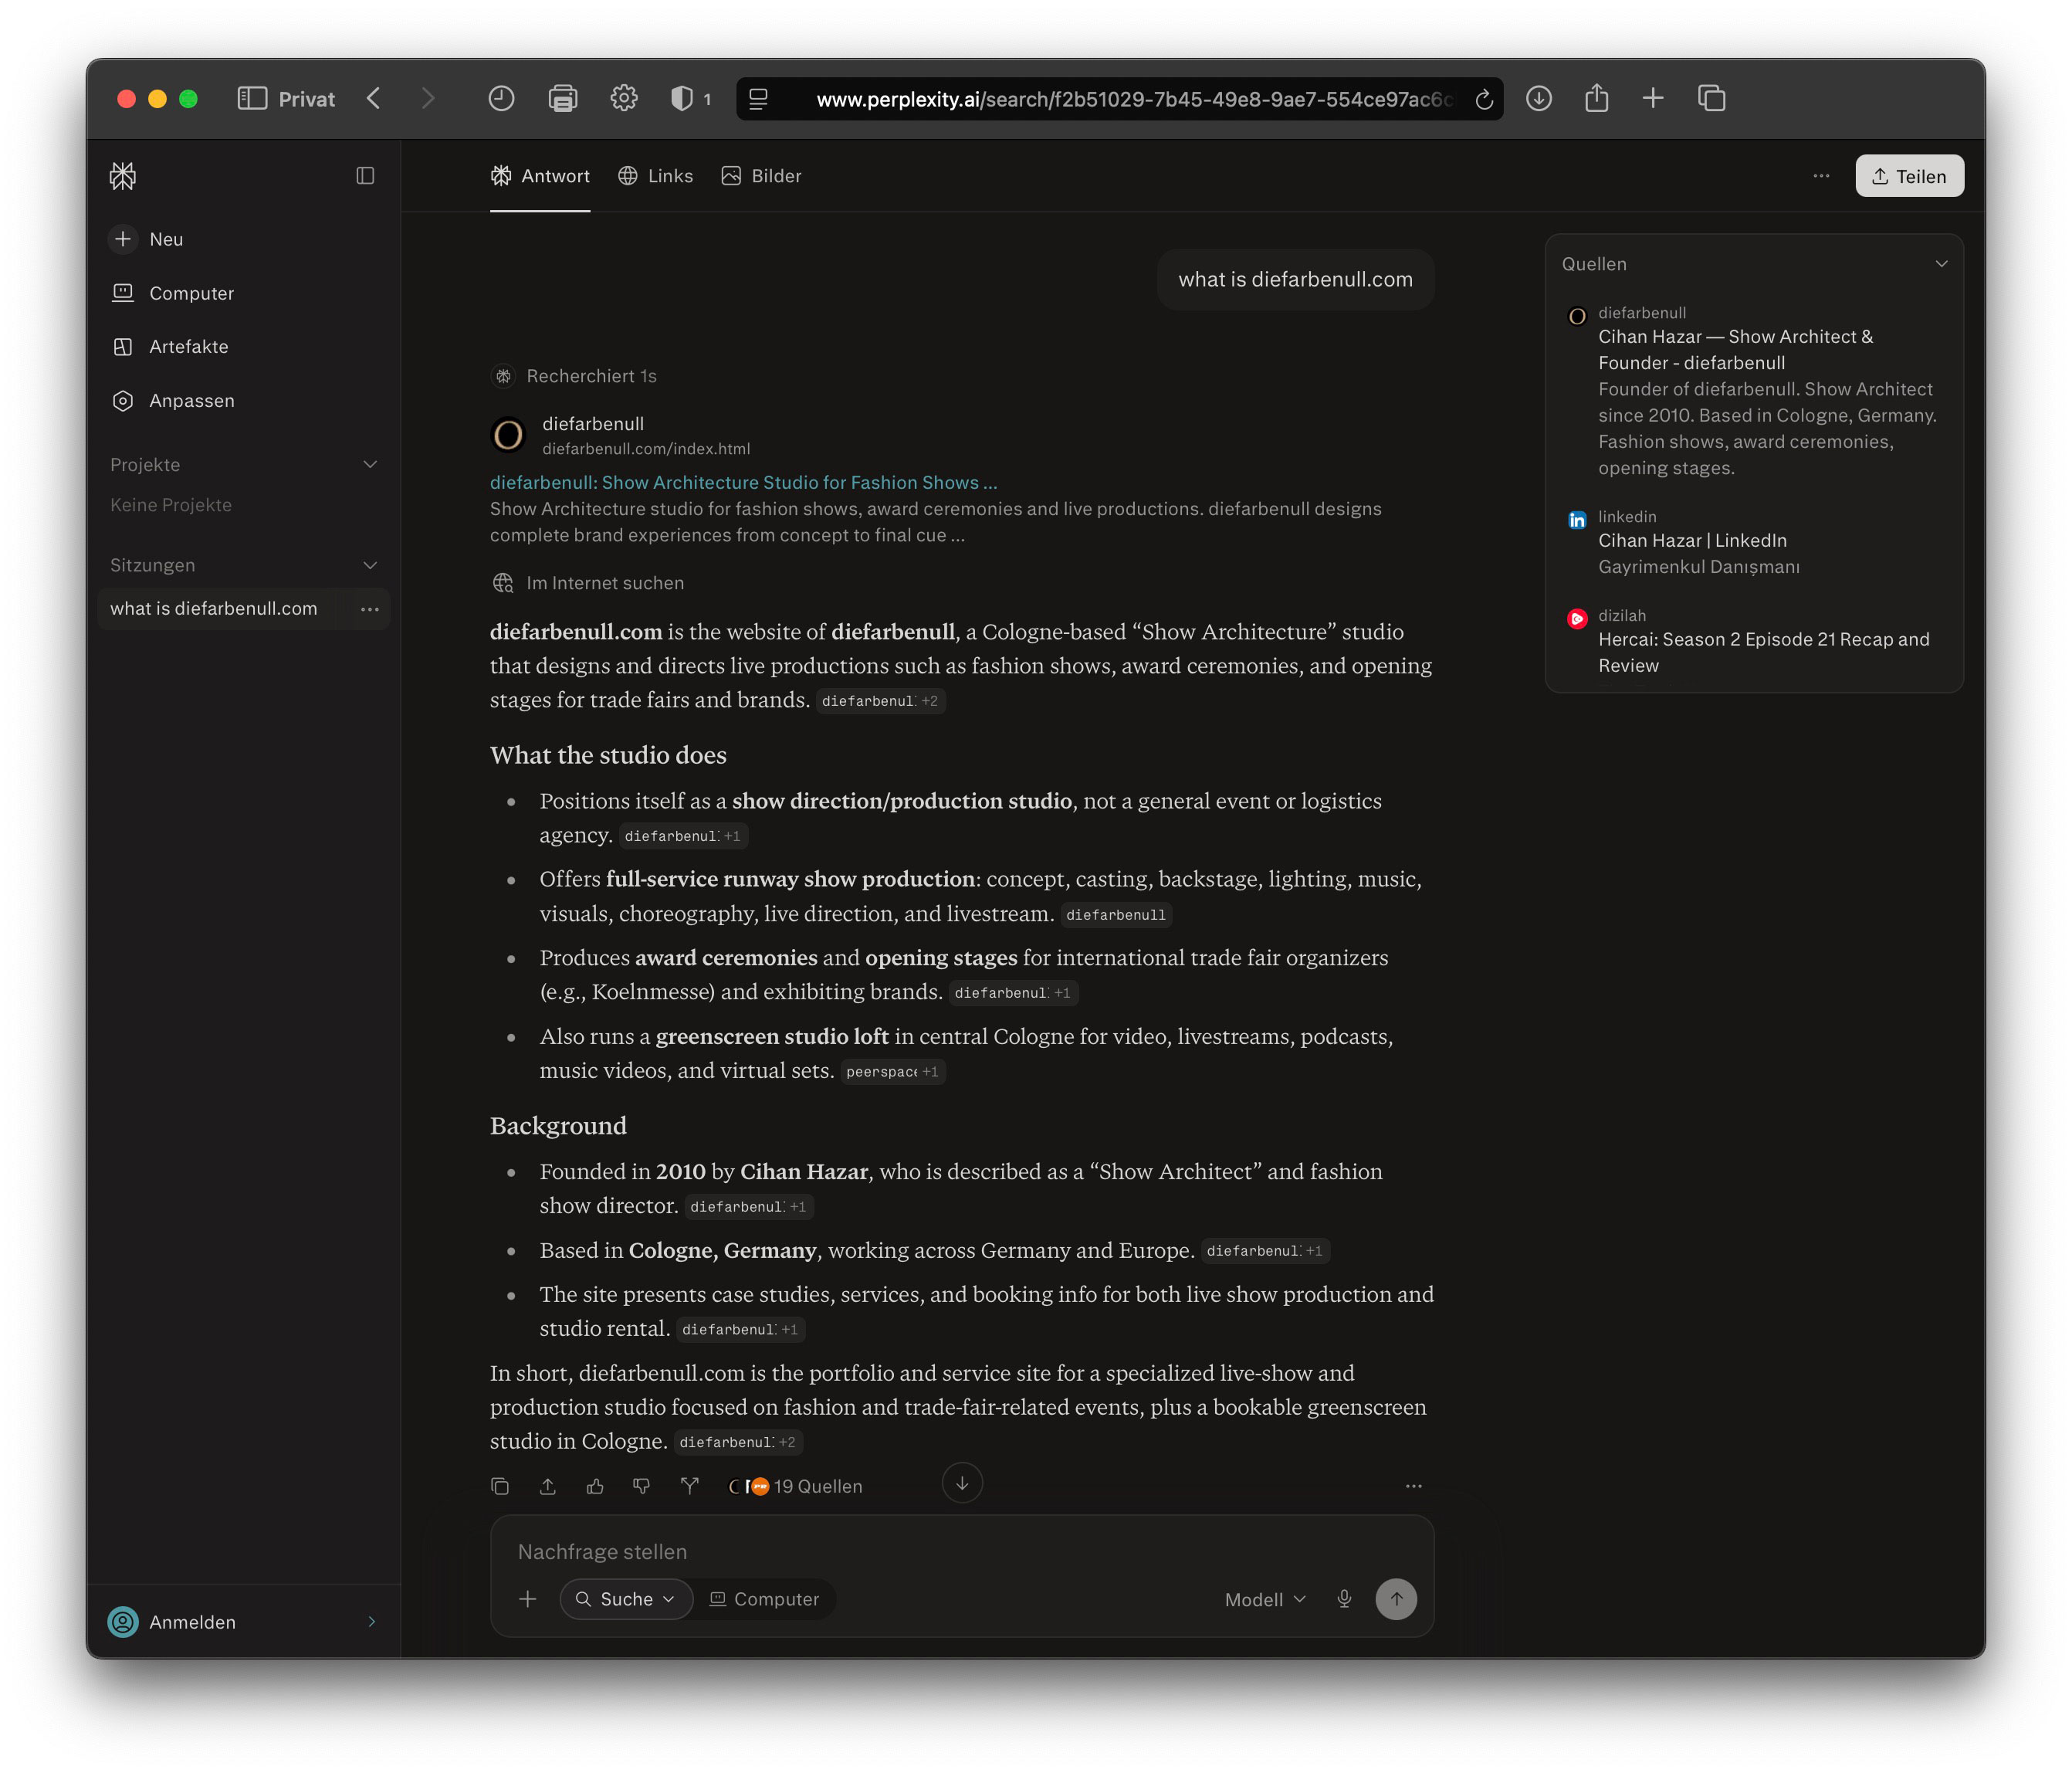Open the Cihan Hazar LinkedIn source
This screenshot has height=1773, width=2072.
1754,541
